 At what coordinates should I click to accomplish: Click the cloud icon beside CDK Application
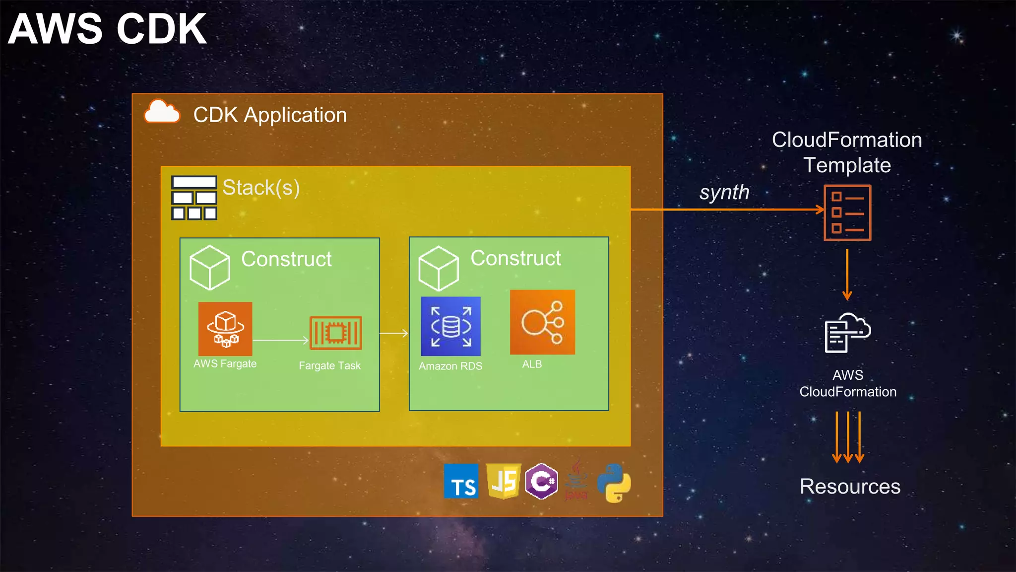pos(162,111)
